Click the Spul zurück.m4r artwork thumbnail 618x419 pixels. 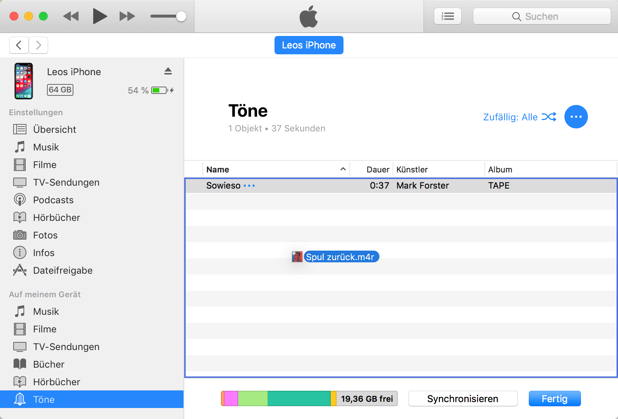[x=297, y=257]
